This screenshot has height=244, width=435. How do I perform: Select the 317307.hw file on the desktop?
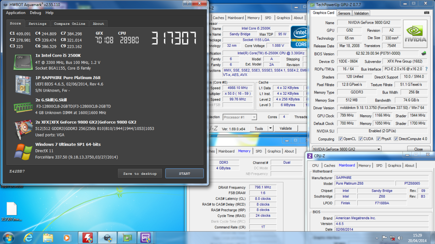12,212
